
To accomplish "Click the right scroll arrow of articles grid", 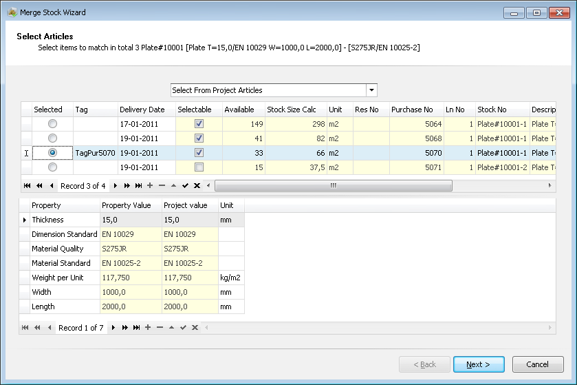I will click(x=549, y=186).
